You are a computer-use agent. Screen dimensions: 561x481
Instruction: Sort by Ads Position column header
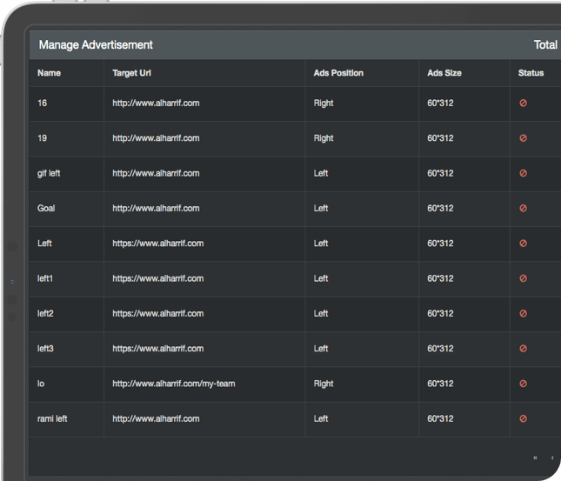click(338, 73)
